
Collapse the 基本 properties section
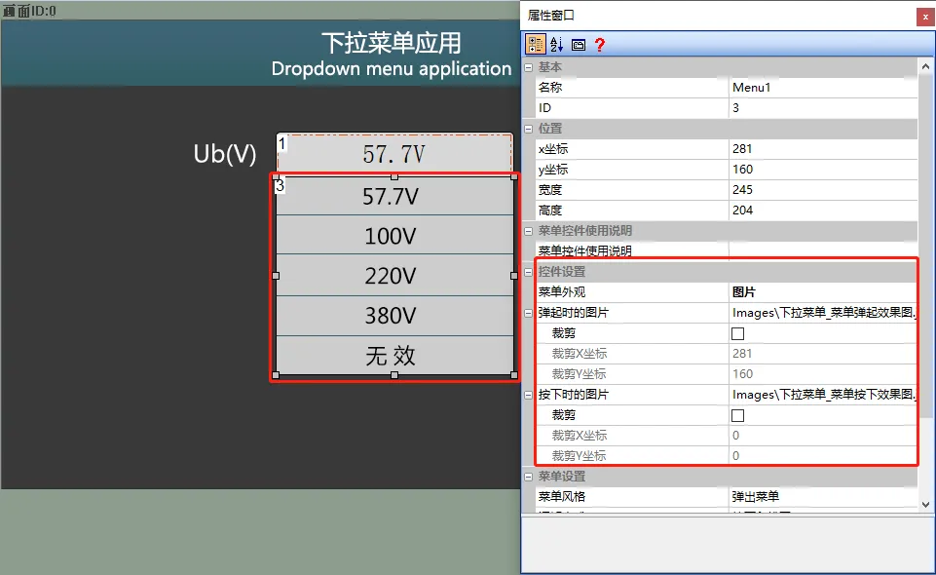click(x=527, y=66)
